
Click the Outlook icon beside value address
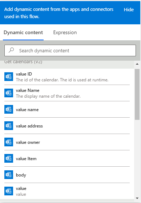pyautogui.click(x=9, y=126)
